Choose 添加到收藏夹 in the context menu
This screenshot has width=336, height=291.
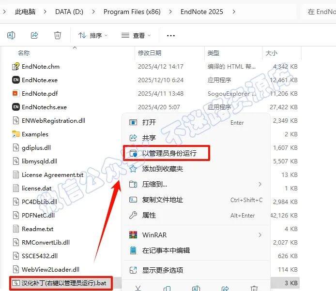pos(196,169)
